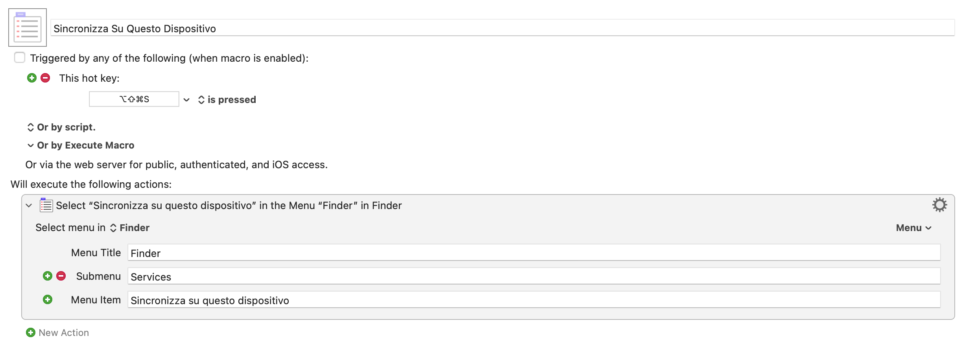Add a submenu level with green plus

point(48,276)
